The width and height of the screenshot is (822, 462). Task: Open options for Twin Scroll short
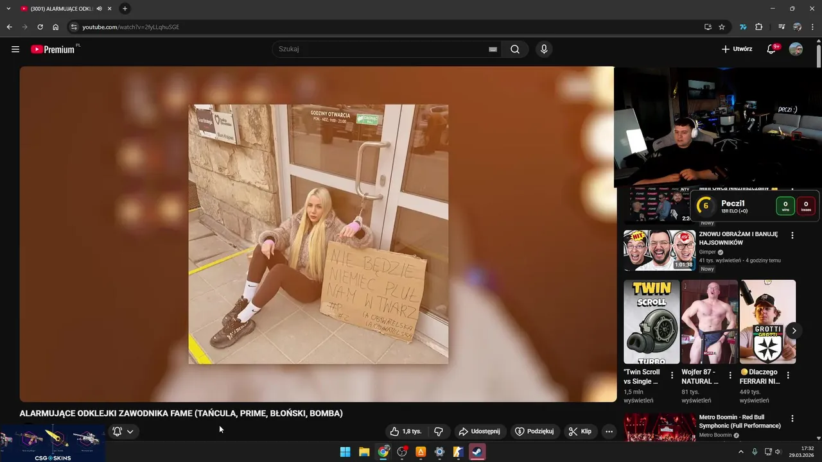pos(672,375)
